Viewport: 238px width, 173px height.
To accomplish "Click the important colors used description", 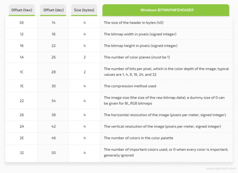I will [166, 152].
